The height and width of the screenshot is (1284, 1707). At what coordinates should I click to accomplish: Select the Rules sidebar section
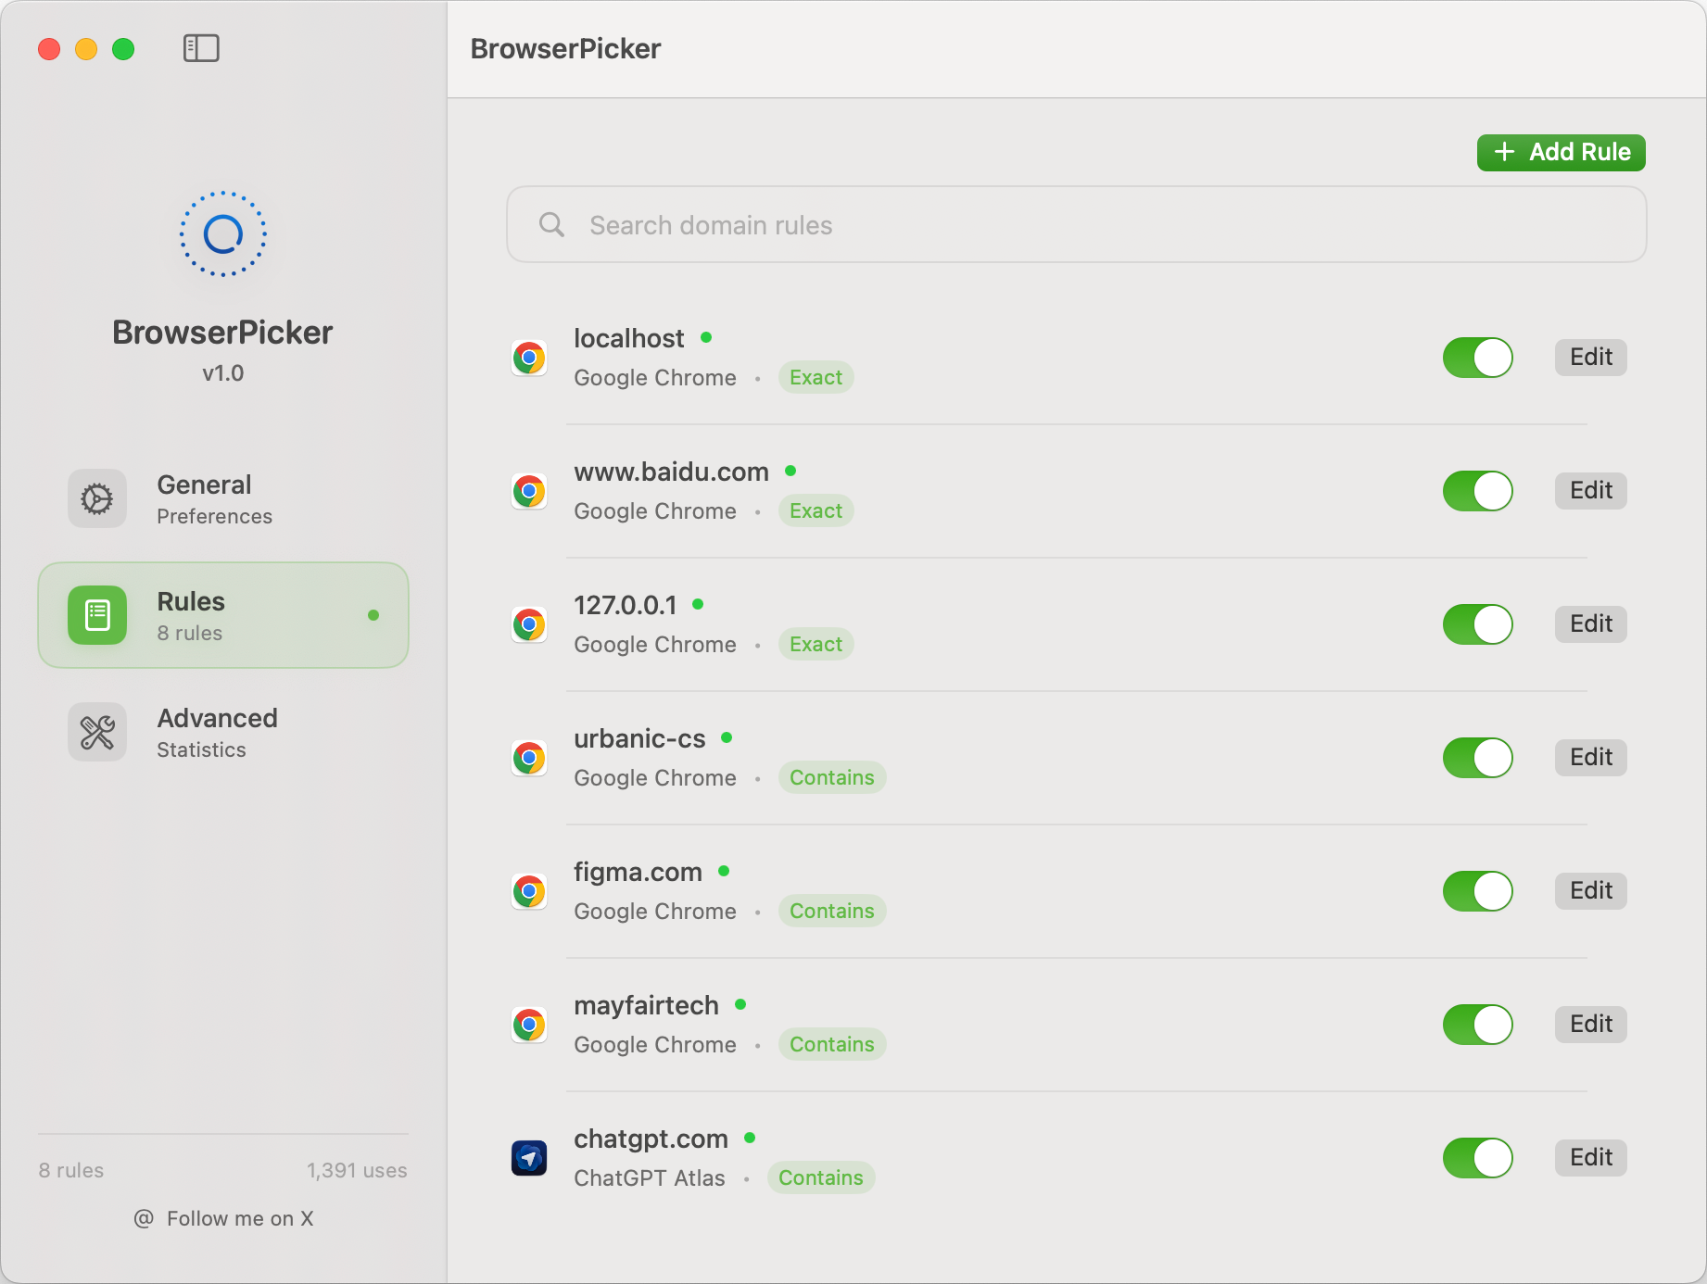pos(222,615)
